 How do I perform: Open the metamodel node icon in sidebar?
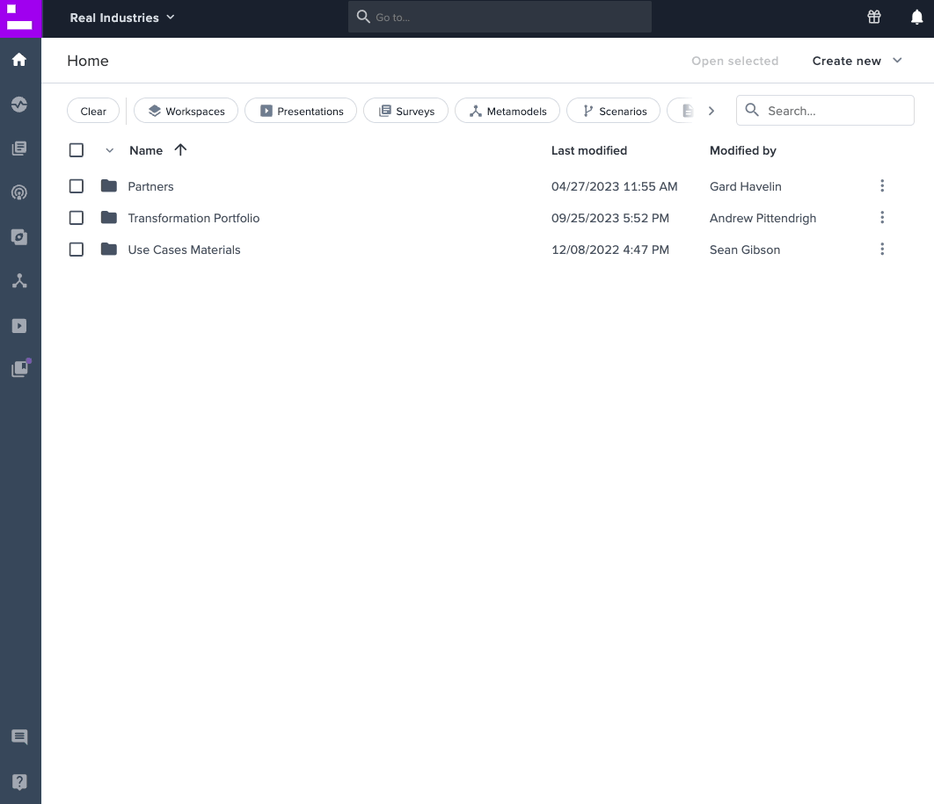point(19,281)
